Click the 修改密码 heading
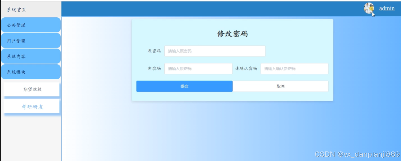Viewport: 401px width, 161px height. pyautogui.click(x=232, y=34)
